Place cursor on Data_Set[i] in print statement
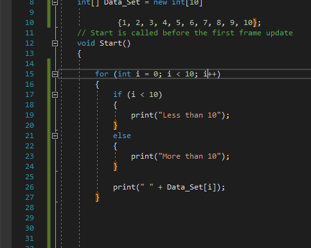311x248 pixels. pos(191,188)
